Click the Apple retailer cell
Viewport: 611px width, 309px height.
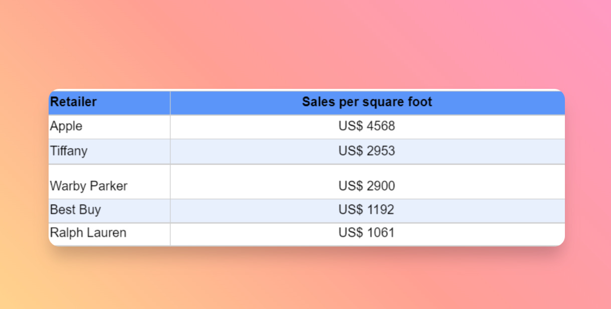66,126
